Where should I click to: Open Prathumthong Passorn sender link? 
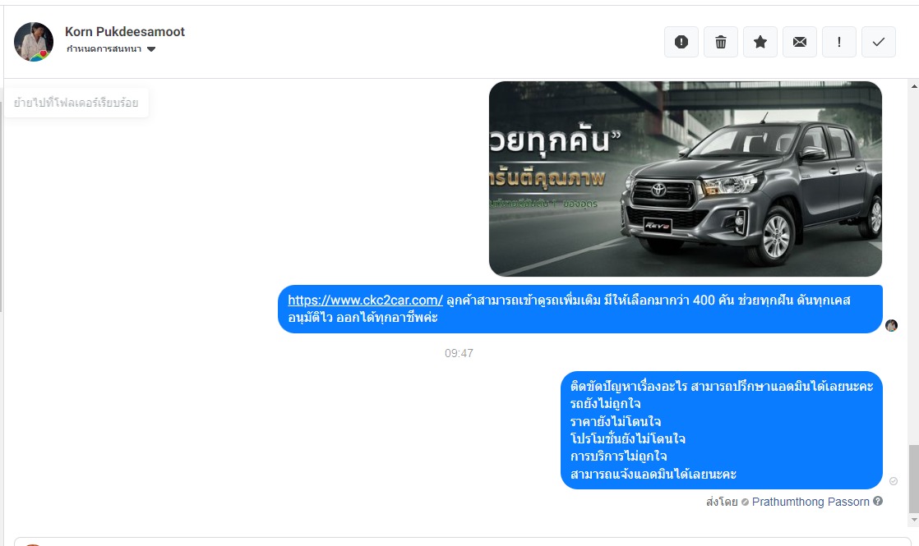tap(810, 502)
